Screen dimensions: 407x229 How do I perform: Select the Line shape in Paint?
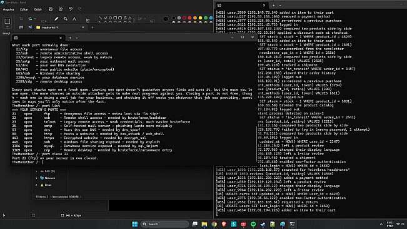[101, 18]
